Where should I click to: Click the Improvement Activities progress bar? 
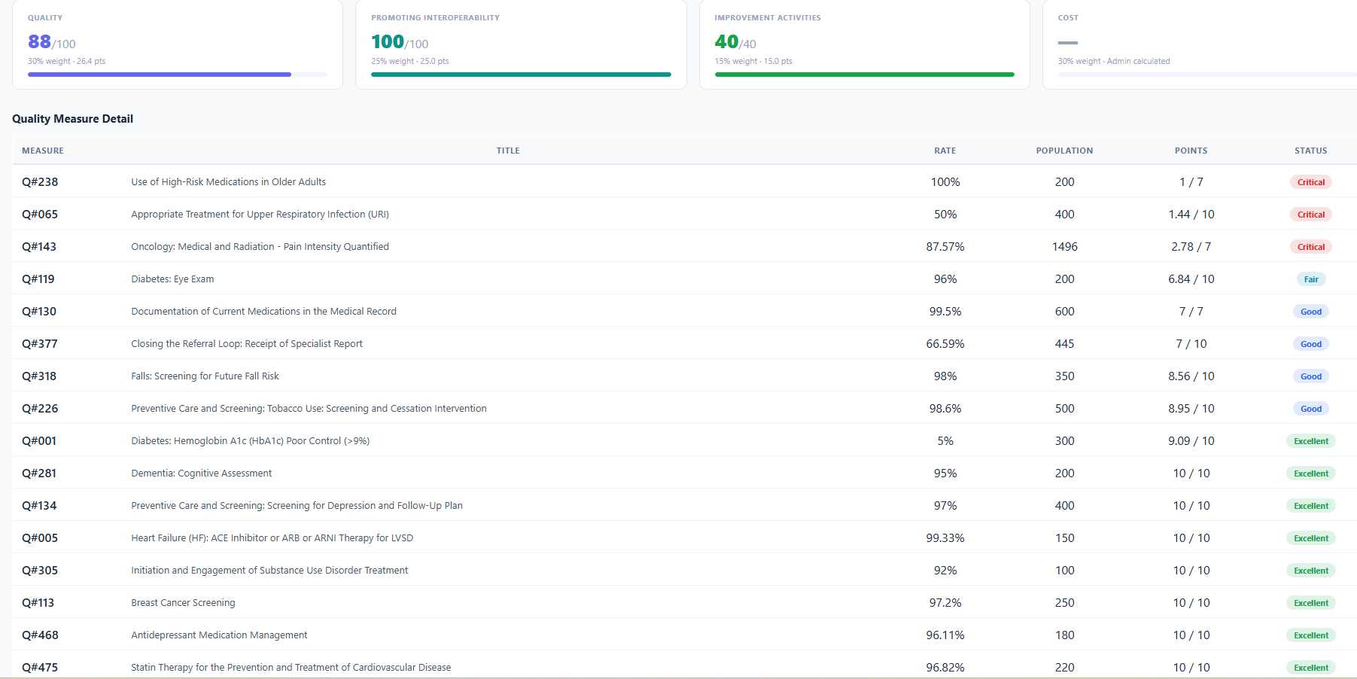pos(864,75)
